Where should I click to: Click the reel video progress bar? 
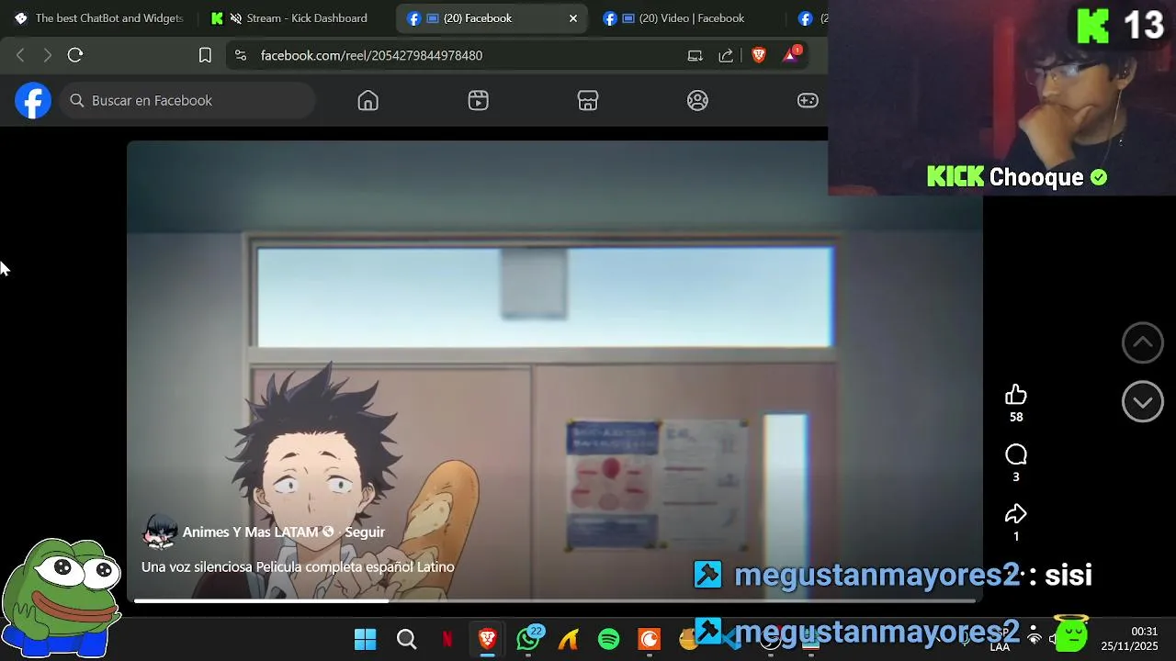click(x=554, y=601)
